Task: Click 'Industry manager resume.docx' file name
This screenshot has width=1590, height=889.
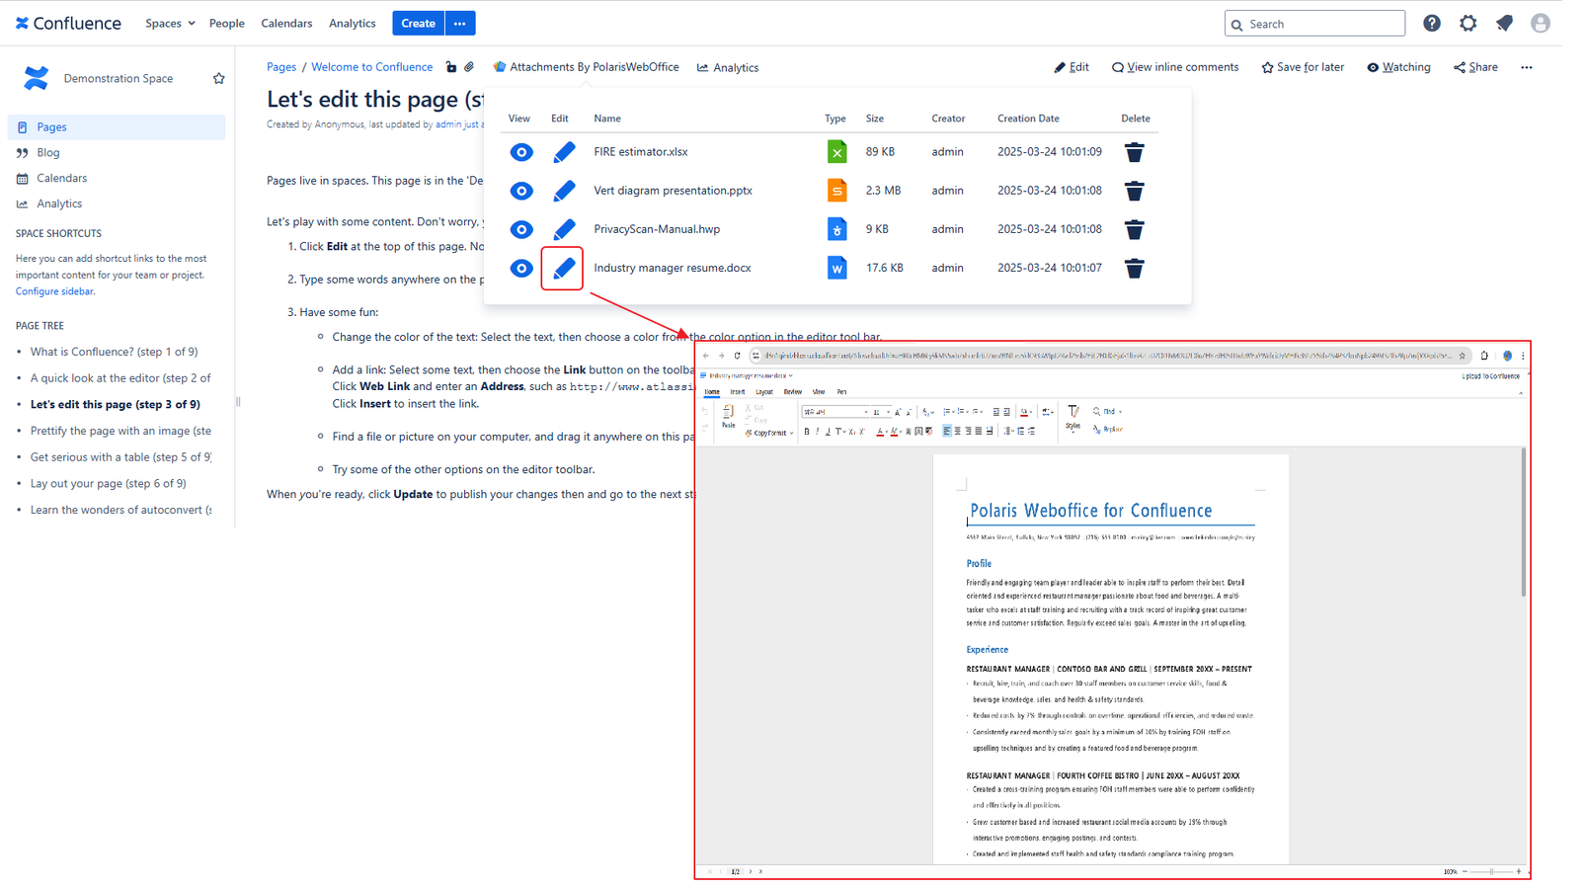Action: tap(673, 268)
